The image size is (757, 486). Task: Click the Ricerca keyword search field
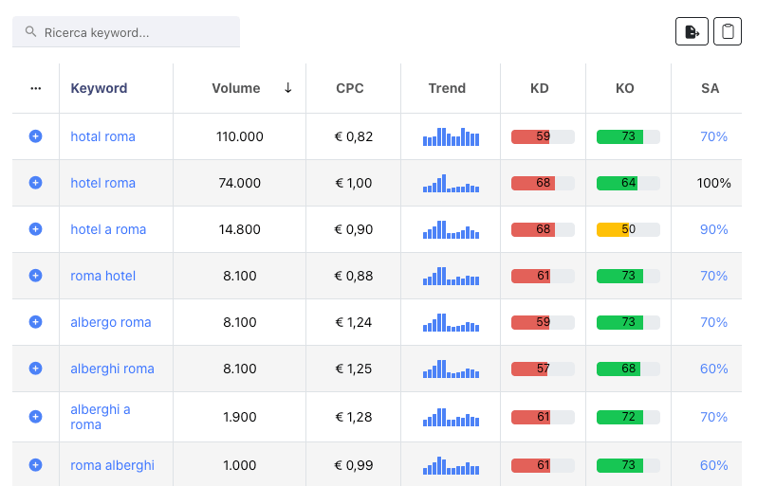pyautogui.click(x=126, y=32)
